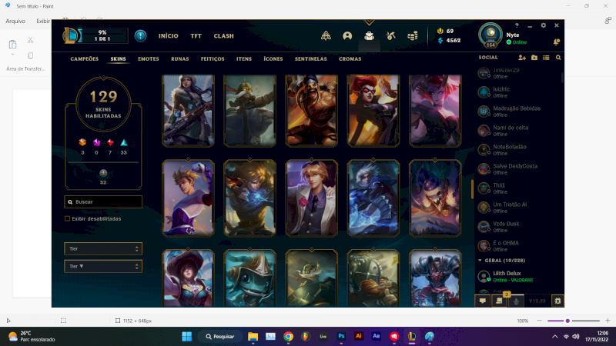Click the bug report icon
Image resolution: width=616 pixels, height=346 pixels.
(557, 301)
